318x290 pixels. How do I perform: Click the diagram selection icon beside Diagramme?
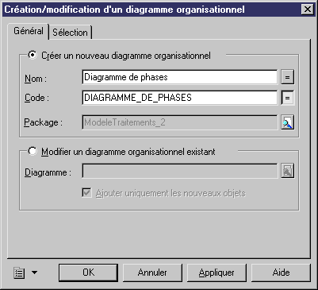pos(287,171)
